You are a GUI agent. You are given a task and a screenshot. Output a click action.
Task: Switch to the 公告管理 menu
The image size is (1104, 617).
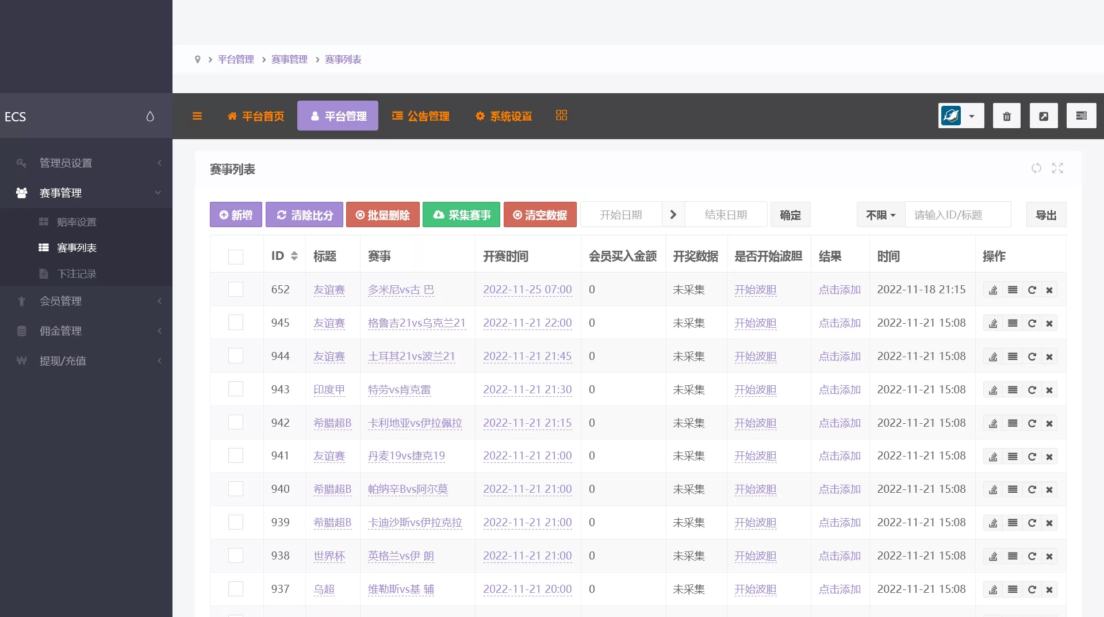420,116
